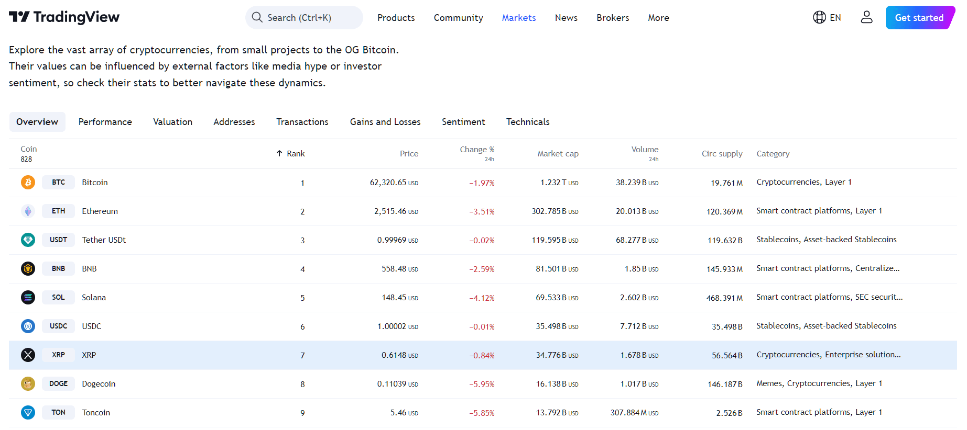
Task: Click Bitcoin's Cryptocurrencies category link
Action: click(788, 182)
